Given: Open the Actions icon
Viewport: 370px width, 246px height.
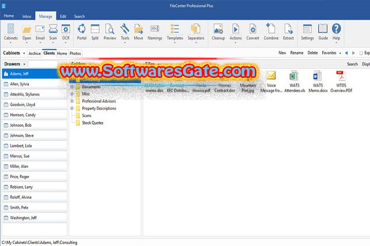Looking at the screenshot, I should click(235, 29).
